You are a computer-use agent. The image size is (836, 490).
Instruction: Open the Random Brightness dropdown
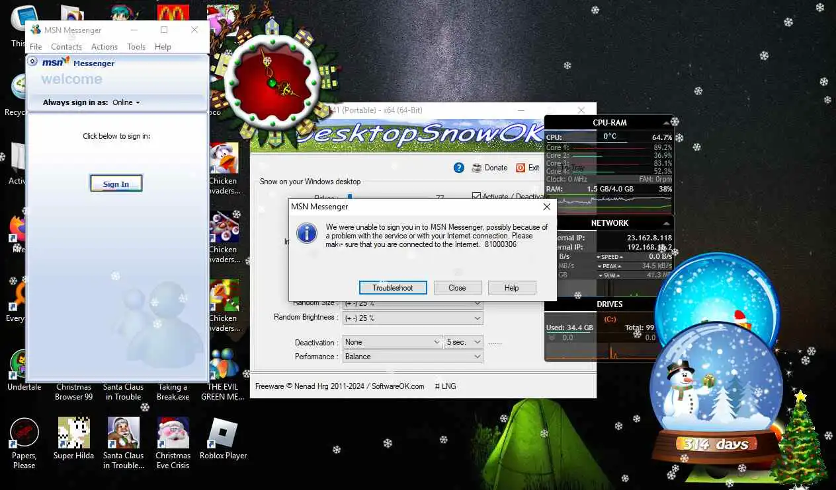click(x=413, y=318)
